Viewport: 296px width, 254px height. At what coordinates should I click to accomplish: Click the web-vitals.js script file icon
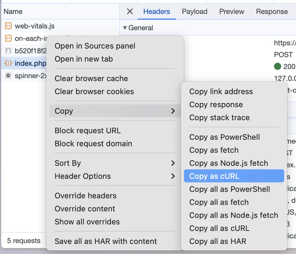tap(8, 26)
